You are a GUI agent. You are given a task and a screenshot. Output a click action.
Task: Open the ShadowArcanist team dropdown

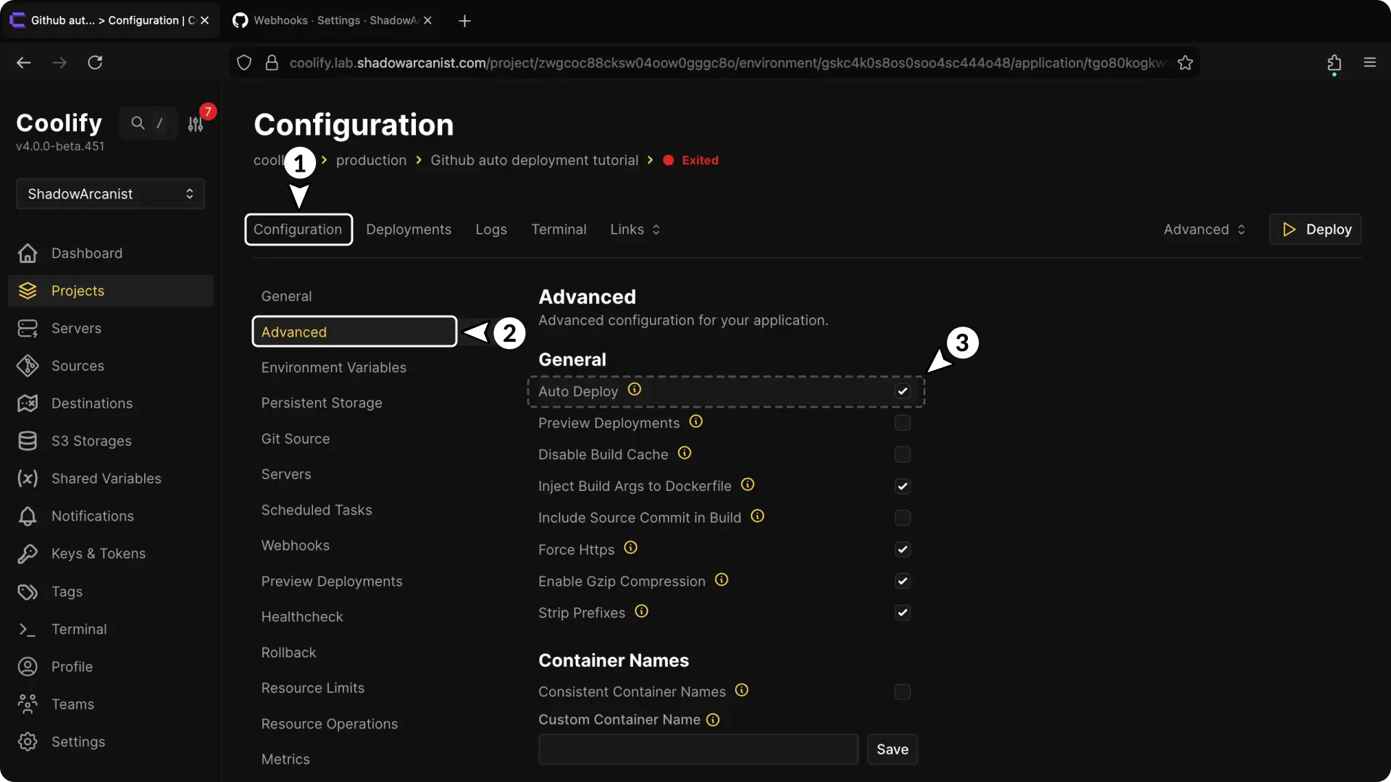click(x=110, y=194)
